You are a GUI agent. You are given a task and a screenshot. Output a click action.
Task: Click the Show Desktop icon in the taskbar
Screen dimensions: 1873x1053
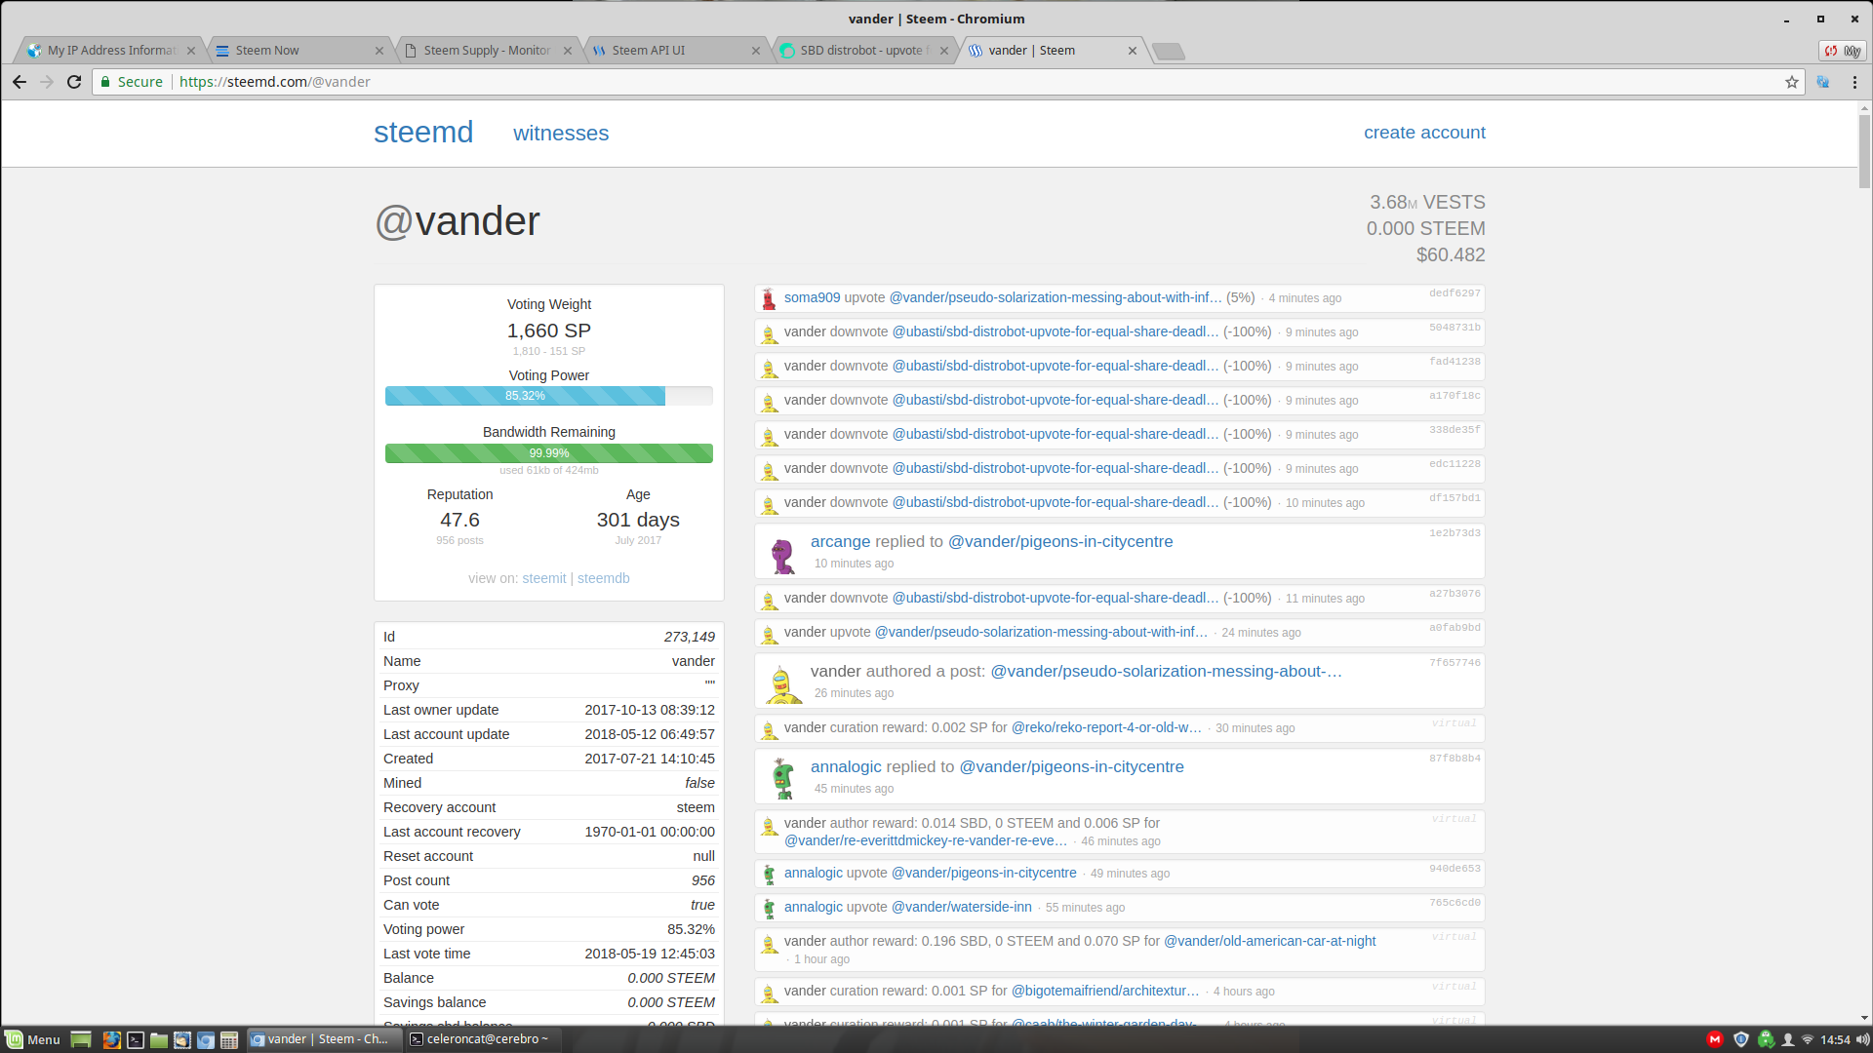[x=81, y=1039]
